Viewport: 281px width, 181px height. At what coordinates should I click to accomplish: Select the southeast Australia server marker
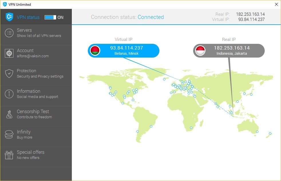point(257,132)
